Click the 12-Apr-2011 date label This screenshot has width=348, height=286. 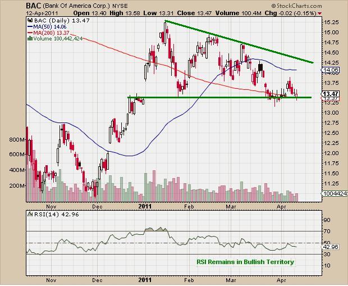tap(42, 13)
